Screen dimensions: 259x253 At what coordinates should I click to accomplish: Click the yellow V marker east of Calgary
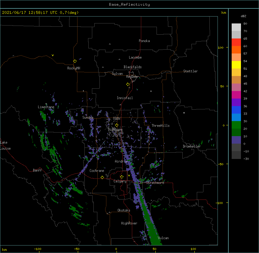(129, 175)
